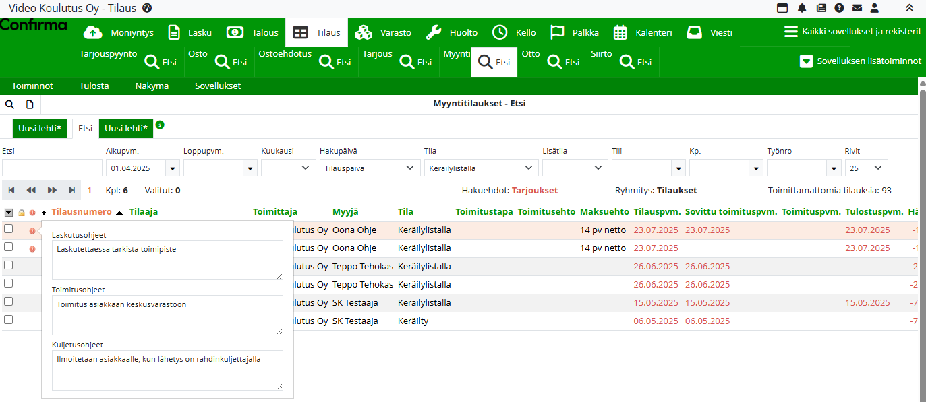Expand the Tila dropdown showing Keräilylistalla
Screen dimensions: 926x402
[480, 168]
